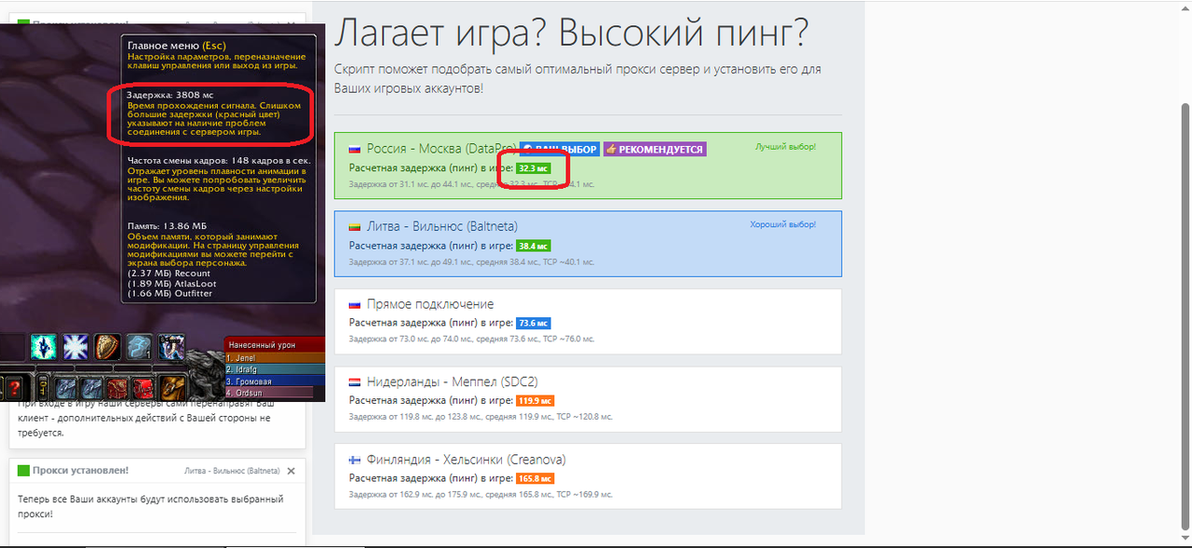Pick the Финляндия - Хельсинки (Creanova) server
Image resolution: width=1192 pixels, height=548 pixels.
click(x=588, y=476)
